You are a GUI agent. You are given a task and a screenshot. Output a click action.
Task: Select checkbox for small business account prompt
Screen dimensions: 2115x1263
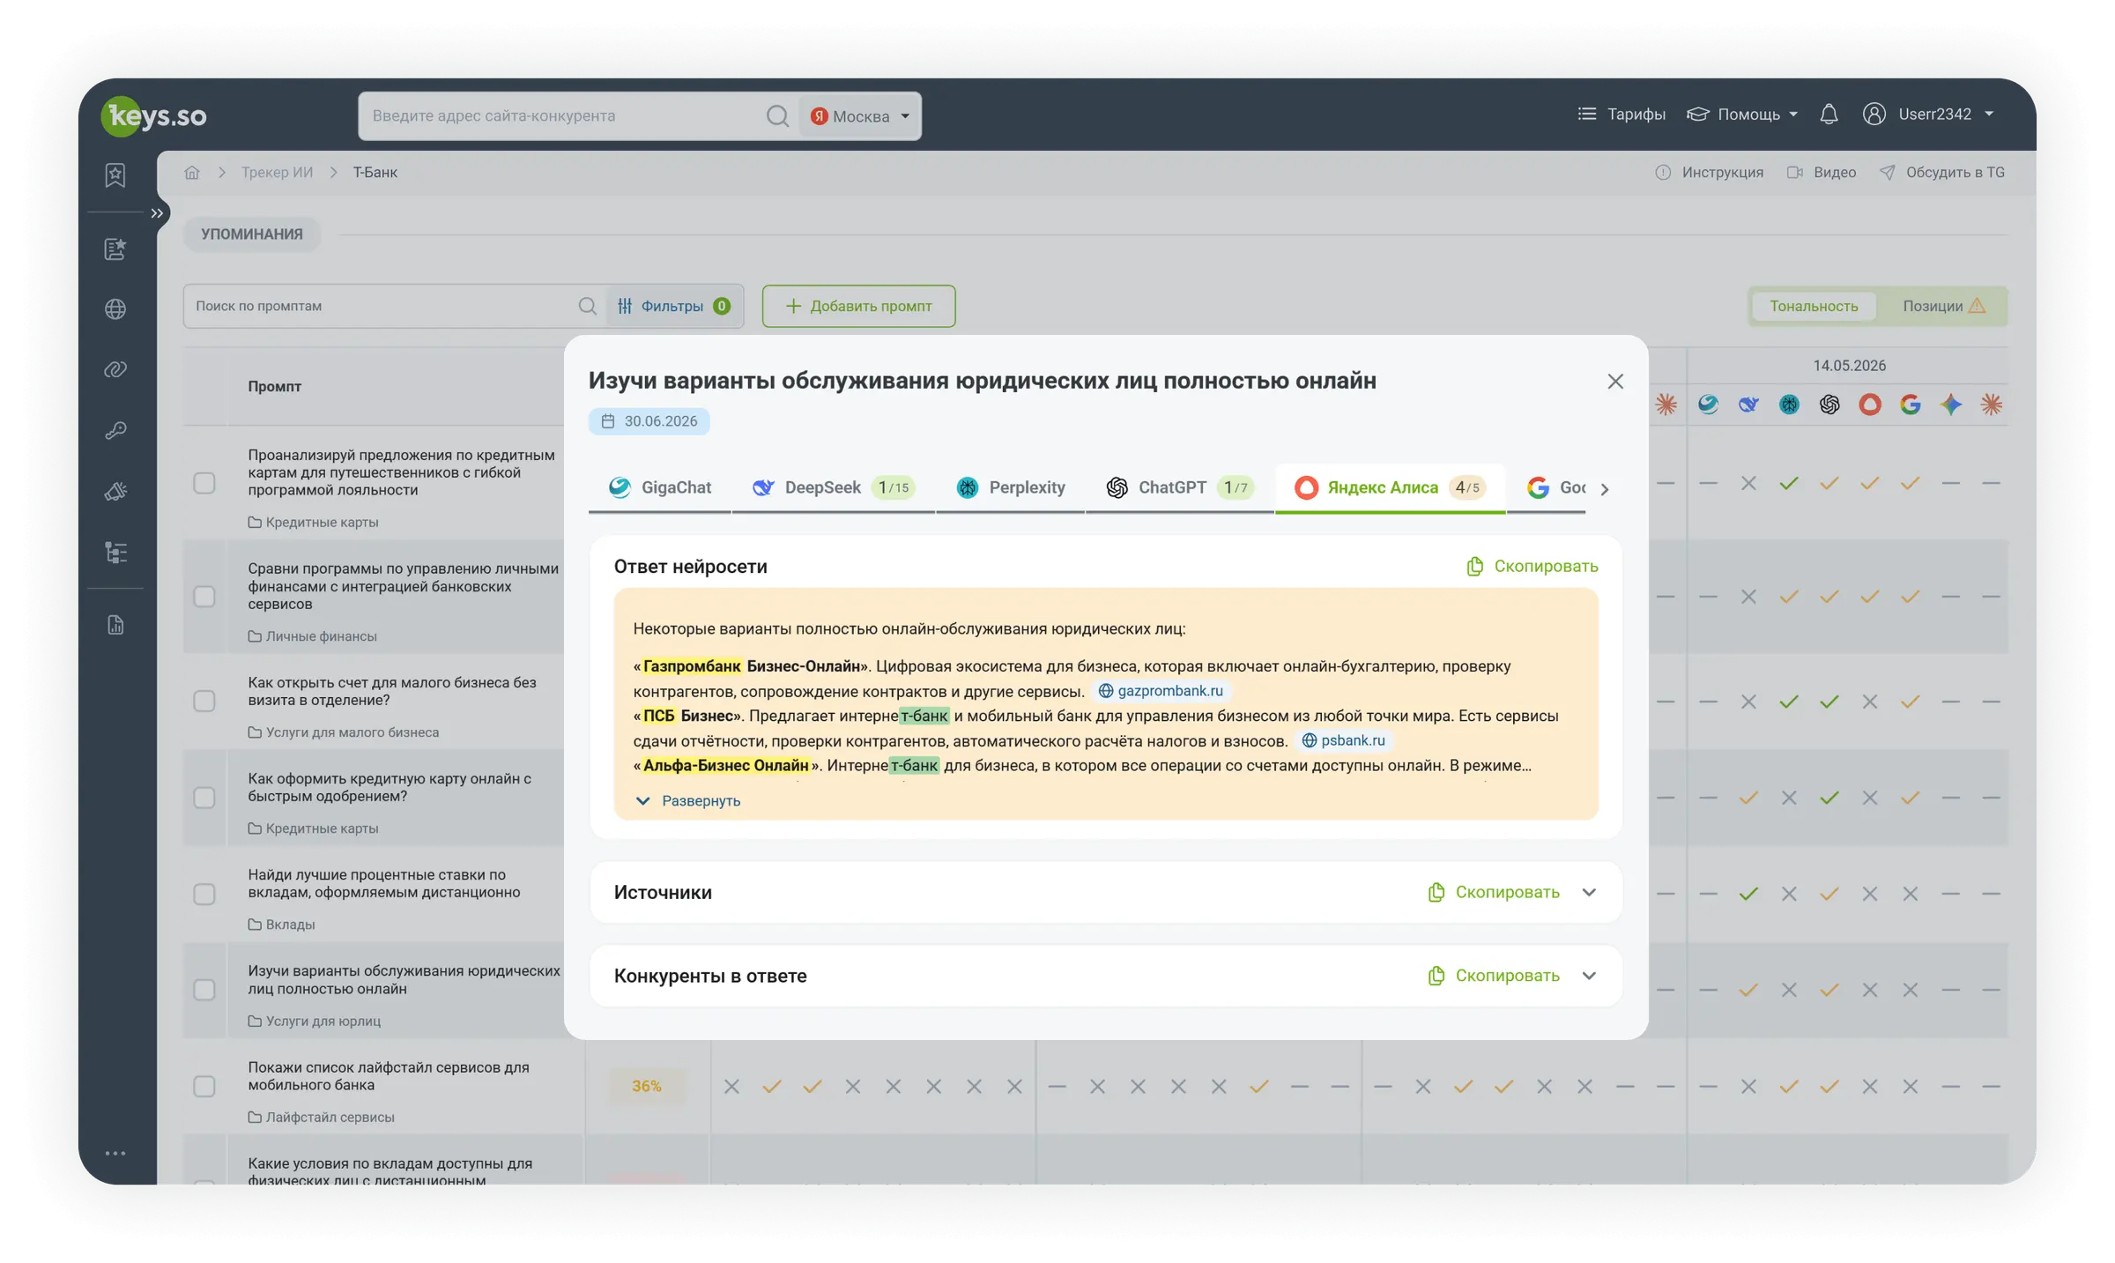pos(204,702)
